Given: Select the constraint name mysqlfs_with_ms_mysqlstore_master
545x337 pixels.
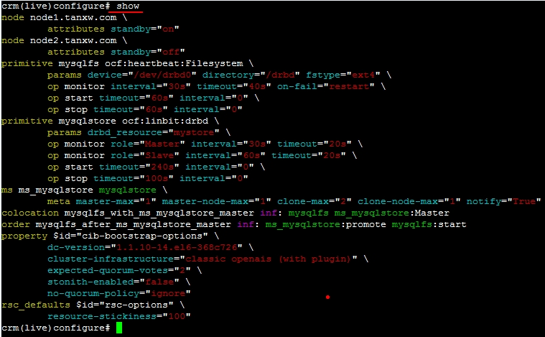Looking at the screenshot, I should click(x=159, y=213).
